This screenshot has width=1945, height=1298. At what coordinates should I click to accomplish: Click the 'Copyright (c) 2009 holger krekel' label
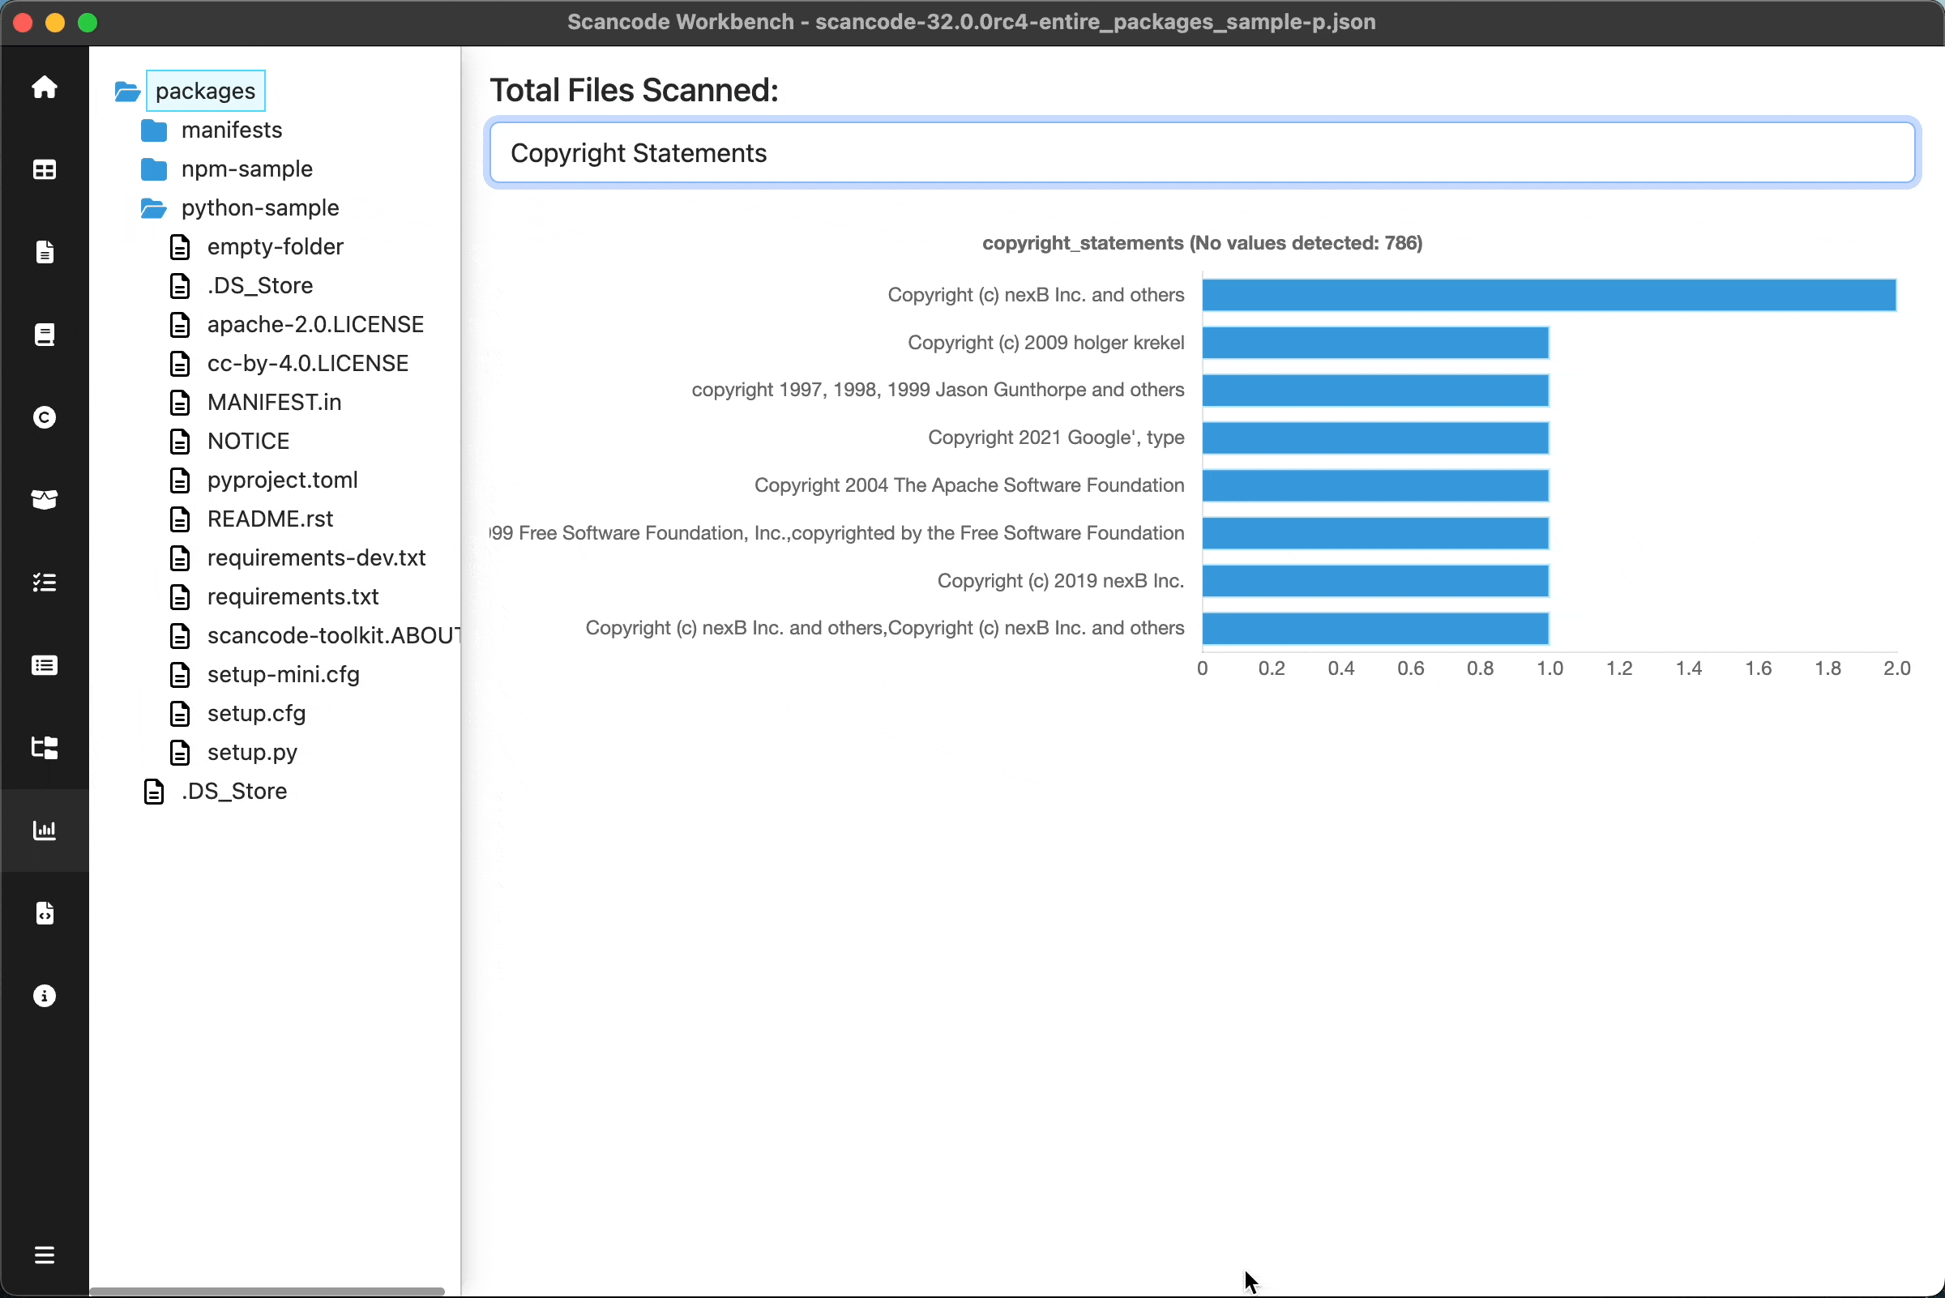click(x=1045, y=343)
